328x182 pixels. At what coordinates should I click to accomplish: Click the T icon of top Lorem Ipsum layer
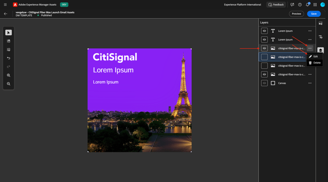coord(273,31)
